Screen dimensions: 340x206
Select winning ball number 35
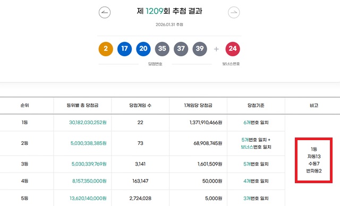coord(162,49)
